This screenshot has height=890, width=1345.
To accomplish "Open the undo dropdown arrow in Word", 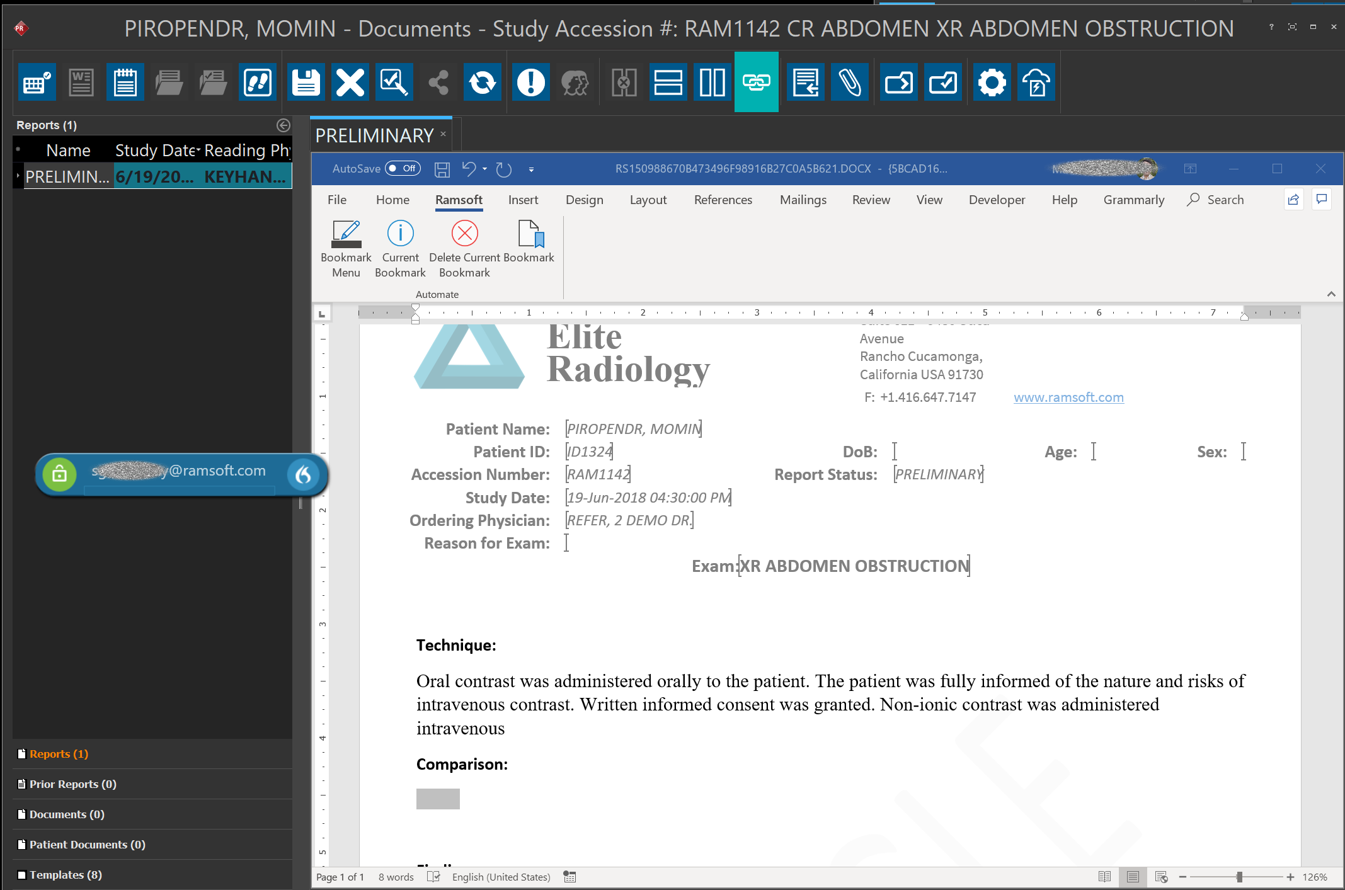I will click(x=484, y=169).
